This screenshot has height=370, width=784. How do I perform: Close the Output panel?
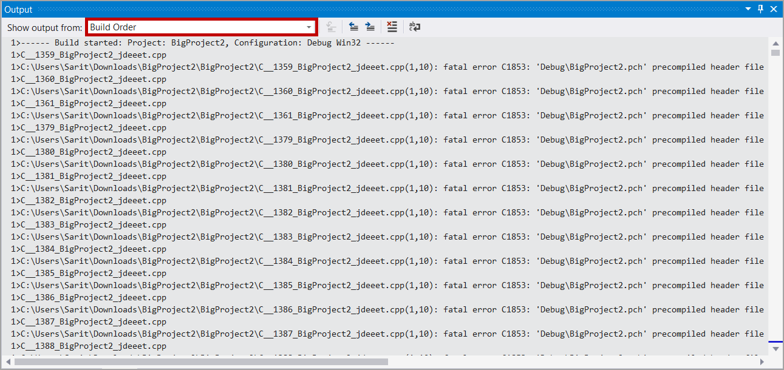(x=774, y=9)
